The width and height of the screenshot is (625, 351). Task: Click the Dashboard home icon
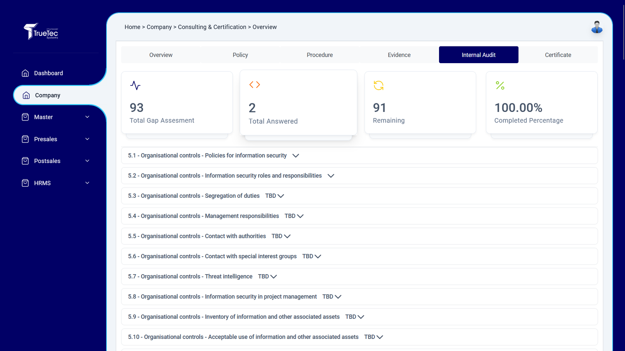pos(25,73)
